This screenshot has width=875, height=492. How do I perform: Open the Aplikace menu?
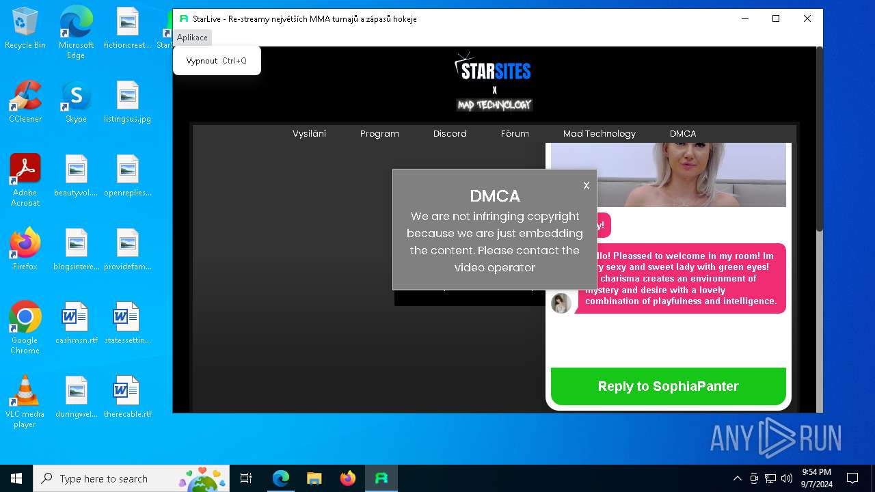coord(192,38)
